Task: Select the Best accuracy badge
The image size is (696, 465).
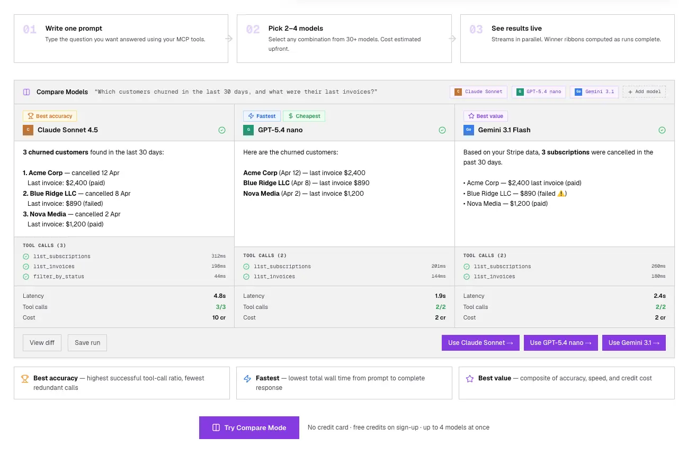Action: 50,116
